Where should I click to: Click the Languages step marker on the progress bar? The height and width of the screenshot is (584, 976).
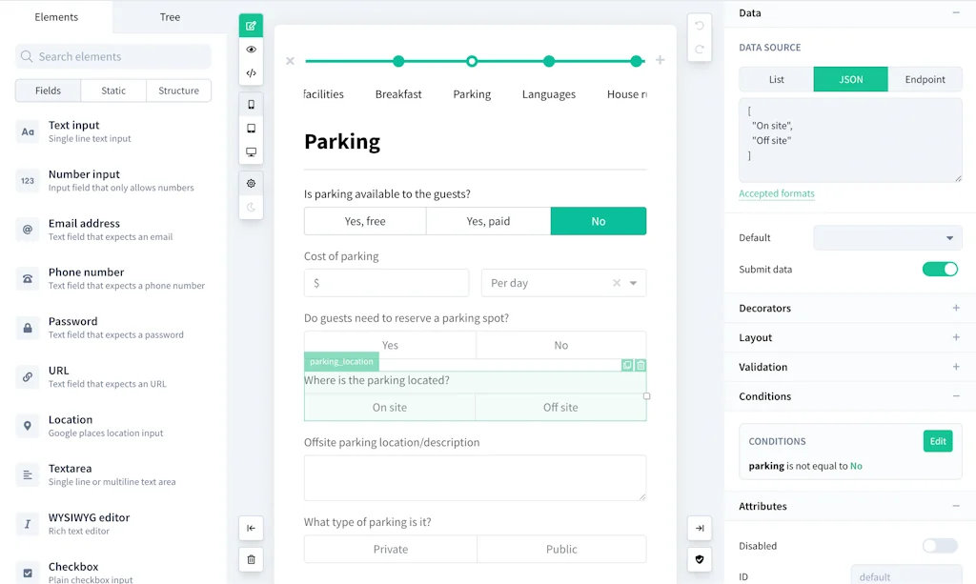point(548,60)
